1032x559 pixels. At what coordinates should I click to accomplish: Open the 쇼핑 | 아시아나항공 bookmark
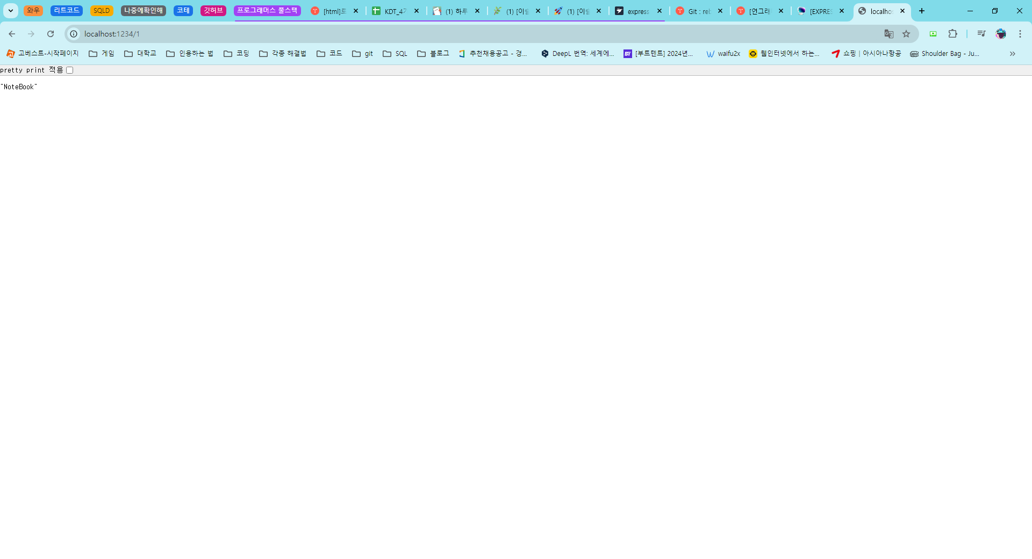coord(866,54)
